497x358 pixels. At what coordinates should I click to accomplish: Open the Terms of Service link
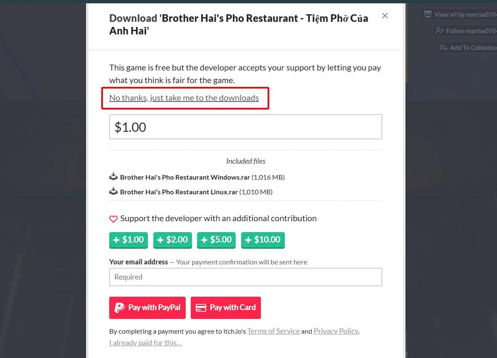(x=273, y=331)
